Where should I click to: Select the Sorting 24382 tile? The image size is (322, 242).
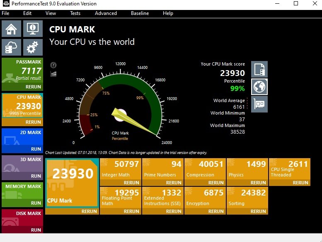pyautogui.click(x=247, y=198)
